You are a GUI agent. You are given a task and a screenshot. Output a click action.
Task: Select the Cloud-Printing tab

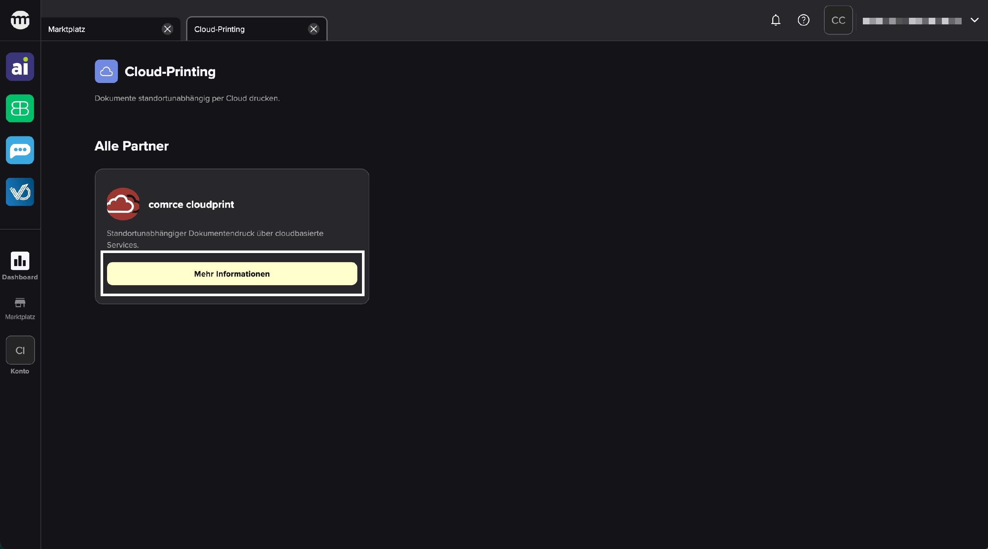[245, 29]
